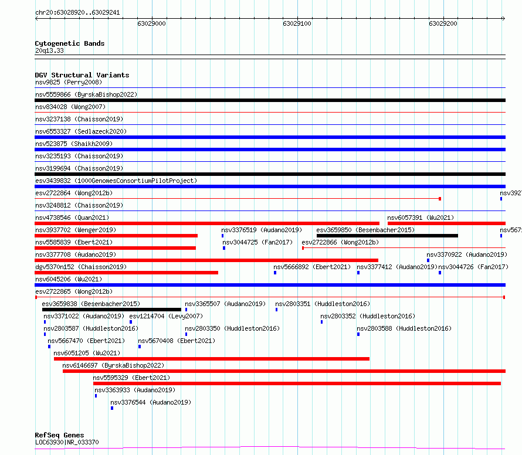Open nsv6553327 (Sedlazeck2020) variant
522x455 pixels.
[81, 131]
